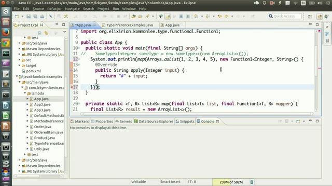The height and width of the screenshot is (186, 332).
Task: Click the Open Perspective icon
Action: pyautogui.click(x=310, y=17)
